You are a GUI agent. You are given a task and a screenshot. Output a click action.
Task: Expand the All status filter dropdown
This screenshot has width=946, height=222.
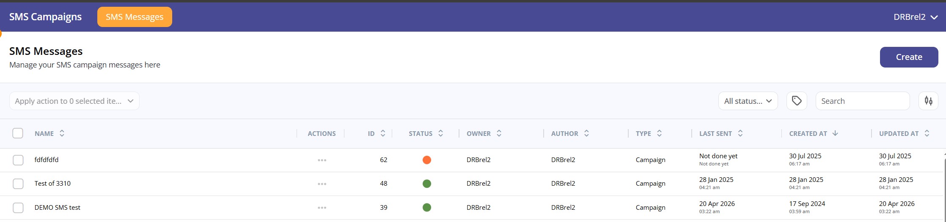[x=748, y=101]
